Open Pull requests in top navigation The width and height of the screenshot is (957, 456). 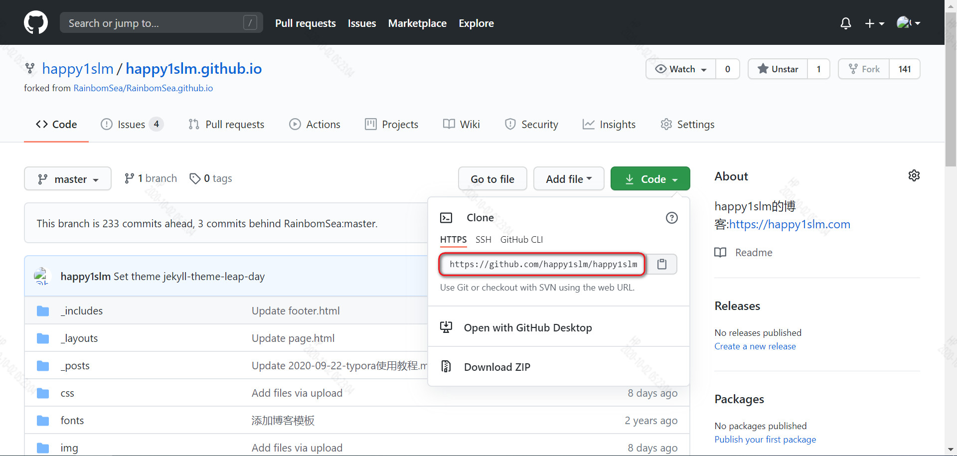point(306,23)
